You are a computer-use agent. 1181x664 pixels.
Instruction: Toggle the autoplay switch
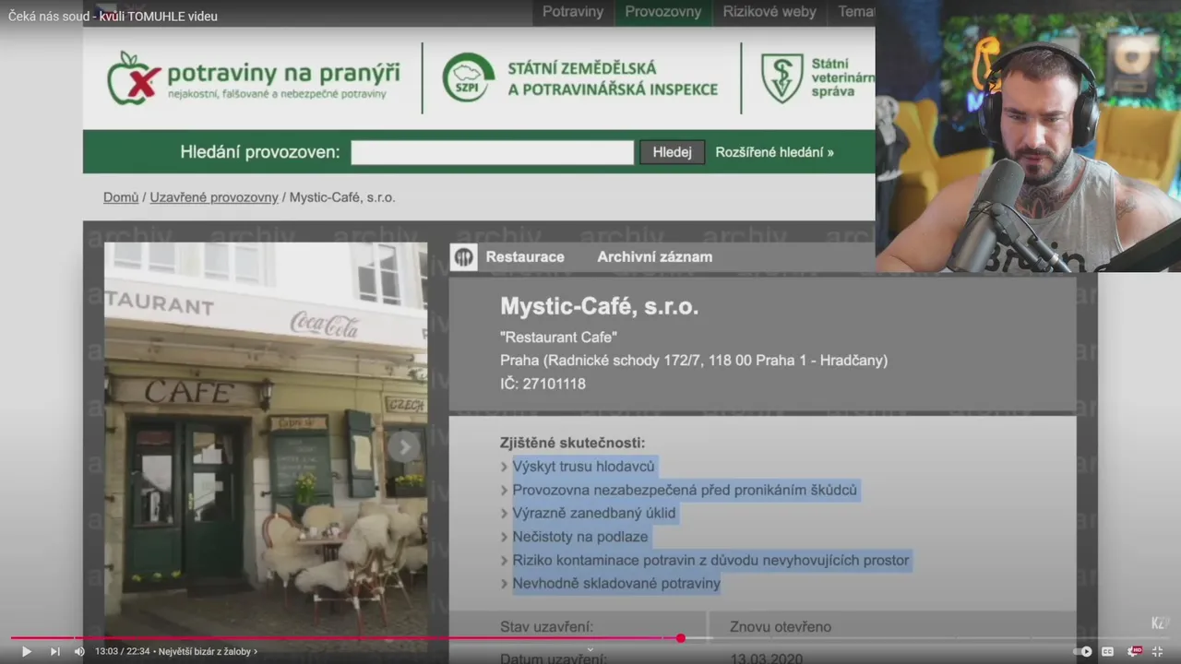click(x=1082, y=651)
